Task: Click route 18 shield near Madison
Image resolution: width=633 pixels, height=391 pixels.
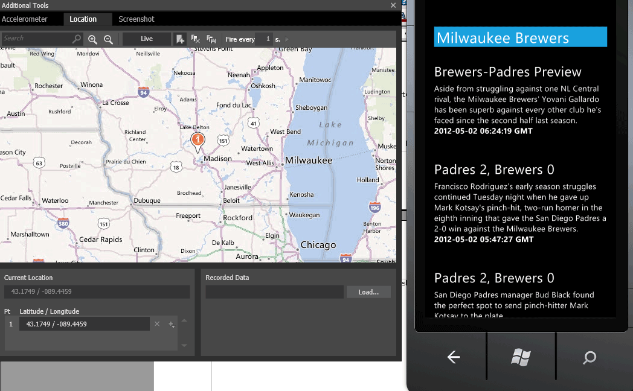Action: point(176,167)
